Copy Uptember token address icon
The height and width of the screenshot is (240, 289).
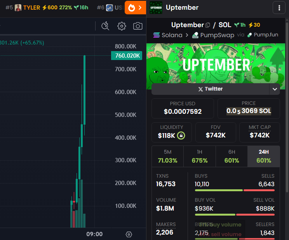click(208, 25)
